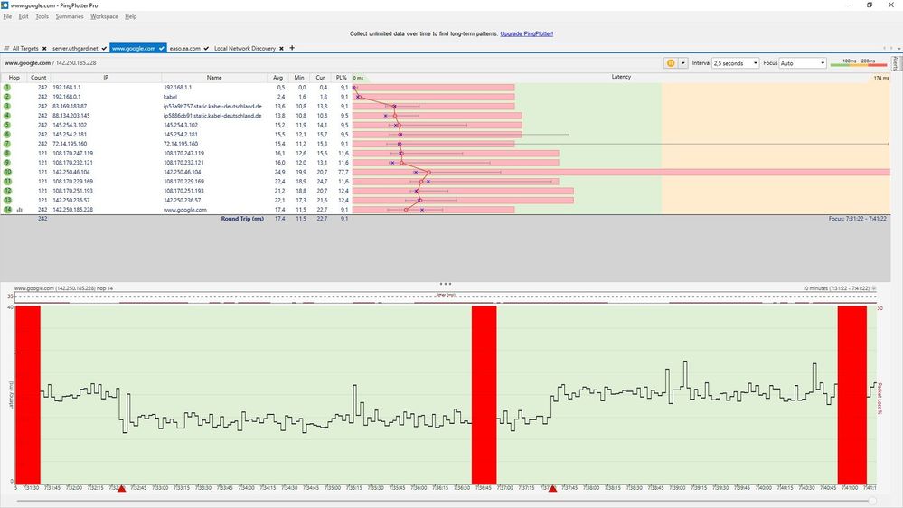Select hop 11 green circle icon
Image resolution: width=903 pixels, height=508 pixels.
coord(7,182)
